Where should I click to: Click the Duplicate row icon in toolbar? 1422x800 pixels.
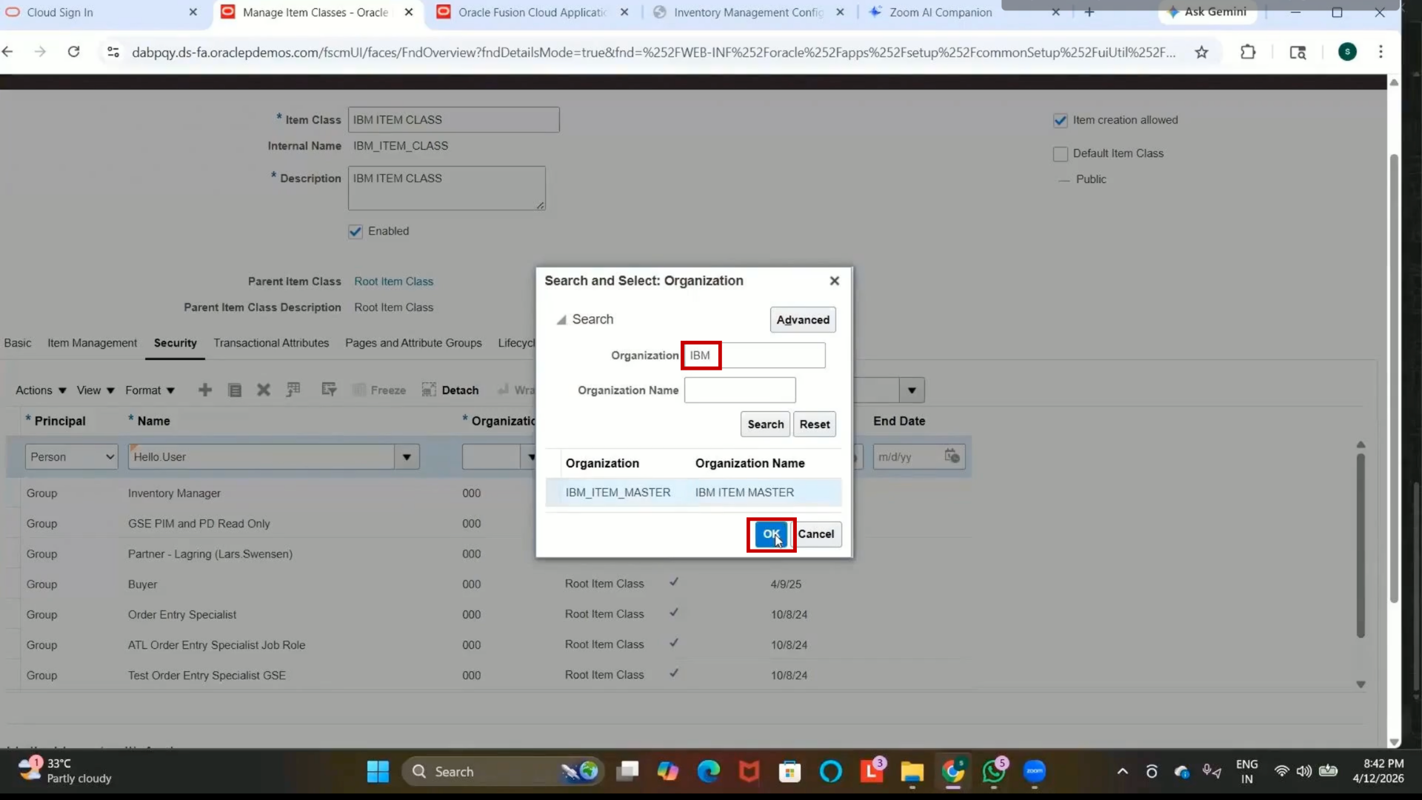pos(235,390)
